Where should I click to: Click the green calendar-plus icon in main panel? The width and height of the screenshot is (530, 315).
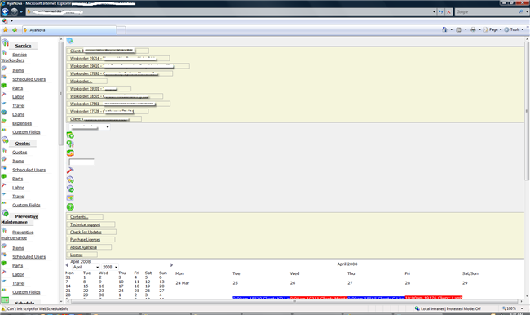[x=70, y=135]
